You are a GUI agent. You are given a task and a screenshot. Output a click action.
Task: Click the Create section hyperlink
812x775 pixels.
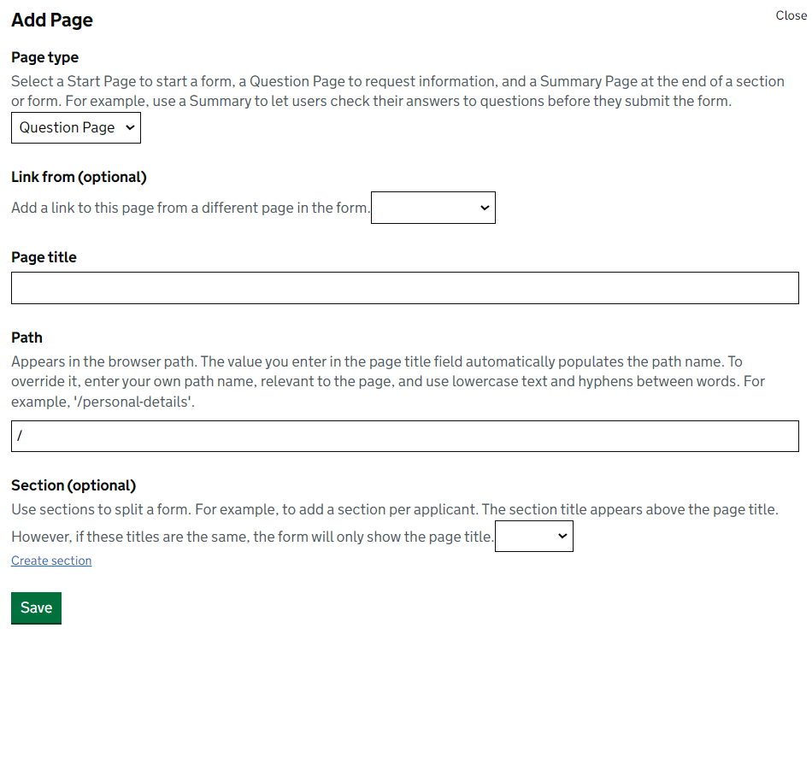(50, 561)
